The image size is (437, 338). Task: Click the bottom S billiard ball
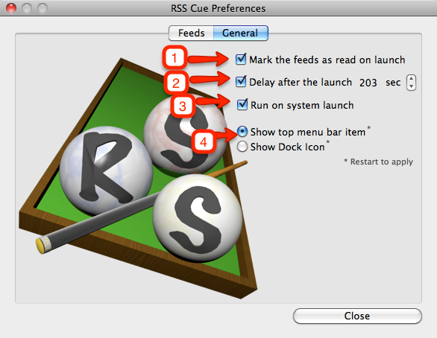(x=198, y=218)
